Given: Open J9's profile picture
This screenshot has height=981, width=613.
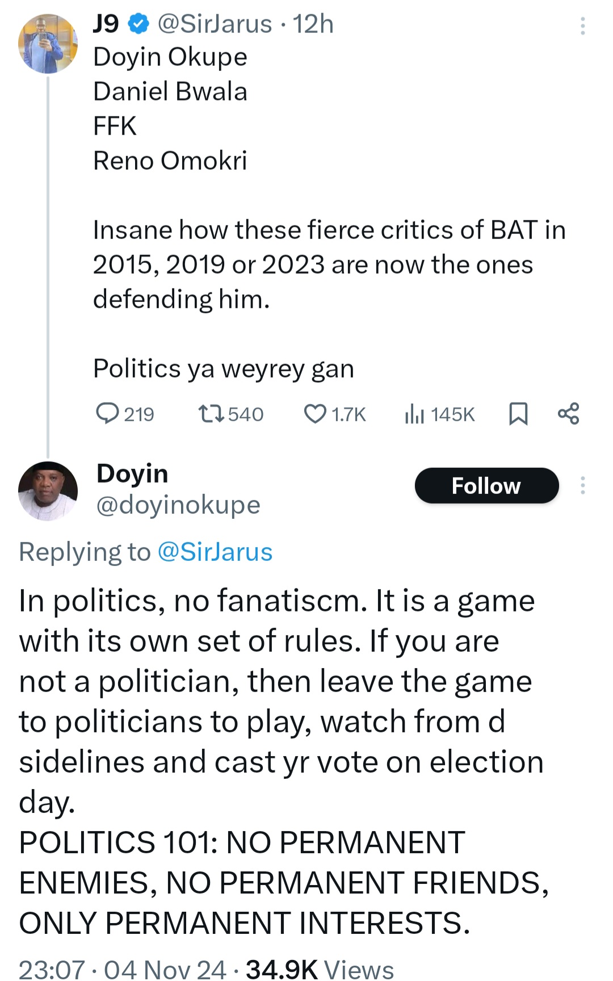Looking at the screenshot, I should [48, 44].
